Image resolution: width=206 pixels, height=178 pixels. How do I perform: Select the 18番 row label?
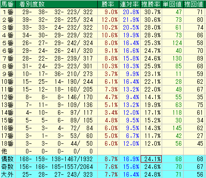tap(8, 143)
